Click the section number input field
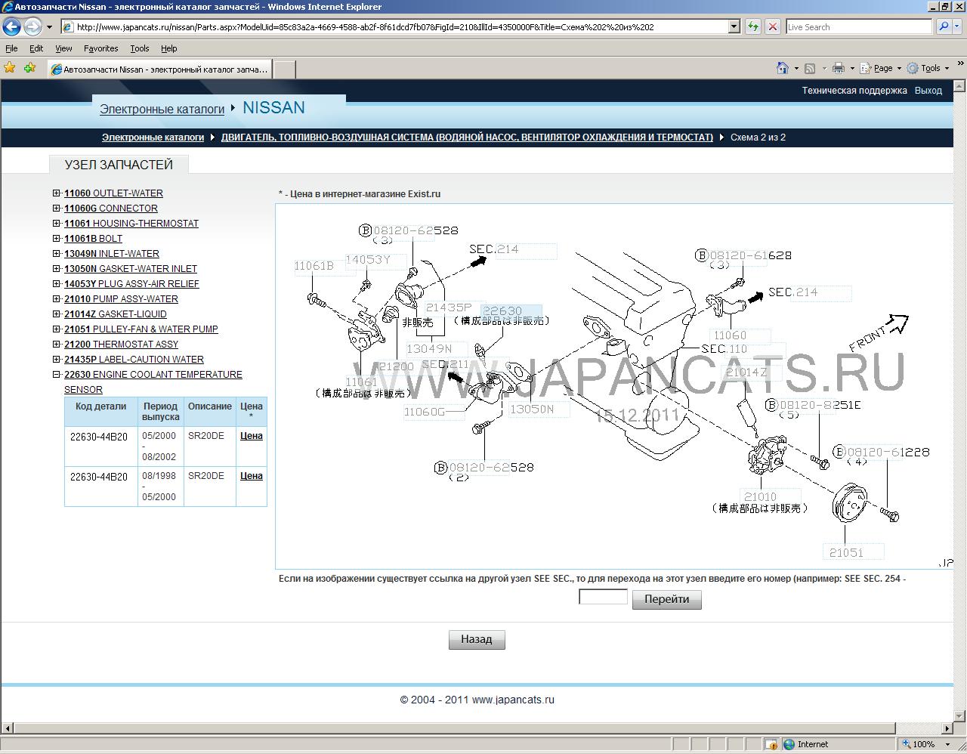 pos(603,598)
